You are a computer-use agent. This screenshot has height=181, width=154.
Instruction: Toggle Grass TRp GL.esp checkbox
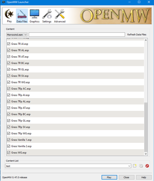(x=9, y=121)
